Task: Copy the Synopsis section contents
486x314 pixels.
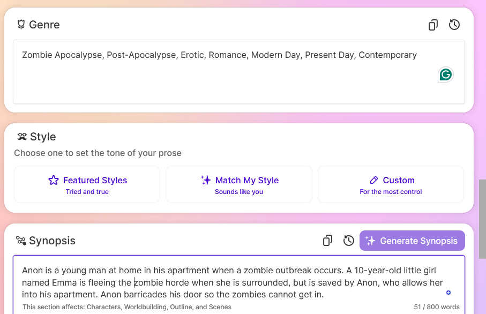Action: click(x=327, y=241)
